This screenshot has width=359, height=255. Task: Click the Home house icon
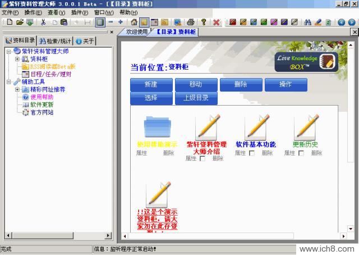(x=134, y=22)
